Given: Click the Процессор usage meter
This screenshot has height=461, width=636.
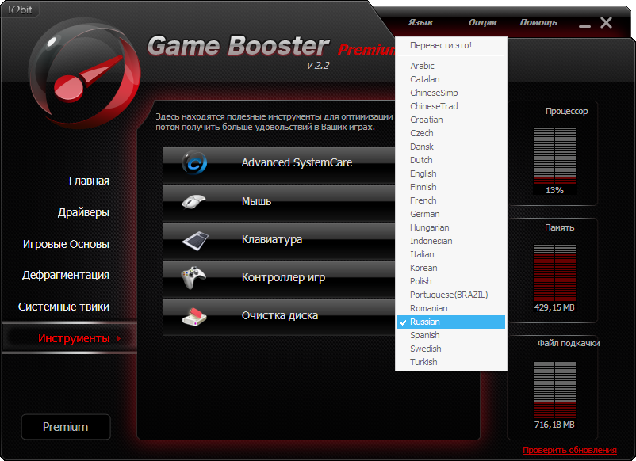Looking at the screenshot, I should [554, 155].
